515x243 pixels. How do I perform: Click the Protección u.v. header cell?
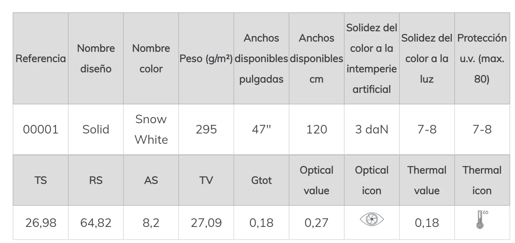tap(482, 59)
